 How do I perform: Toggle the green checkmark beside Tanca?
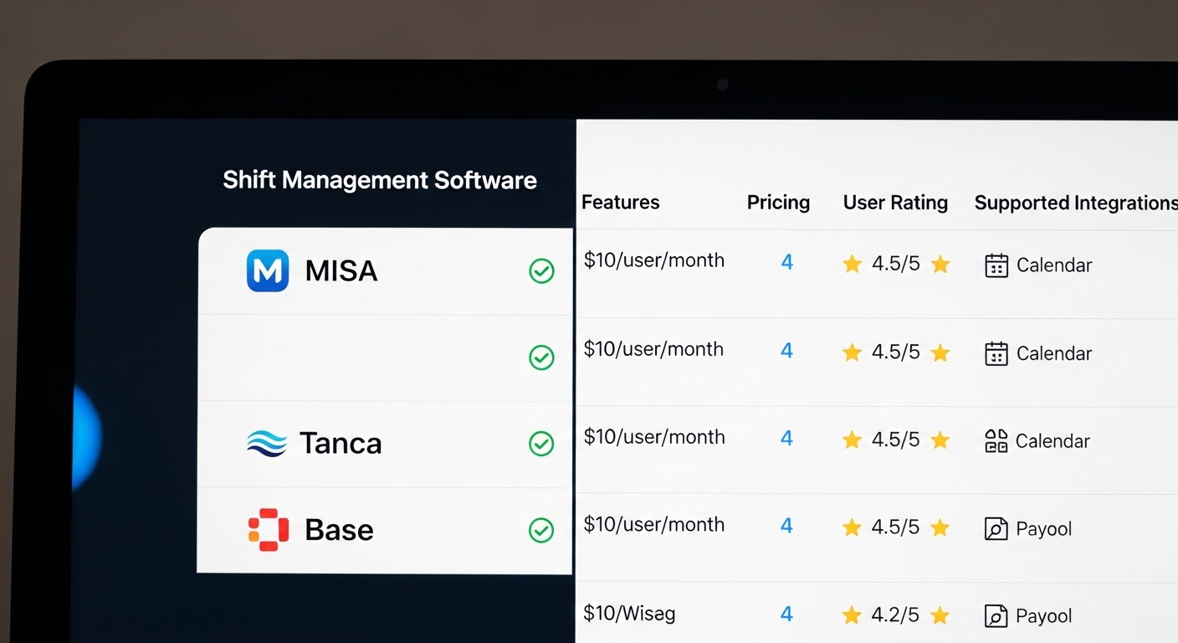tap(541, 444)
